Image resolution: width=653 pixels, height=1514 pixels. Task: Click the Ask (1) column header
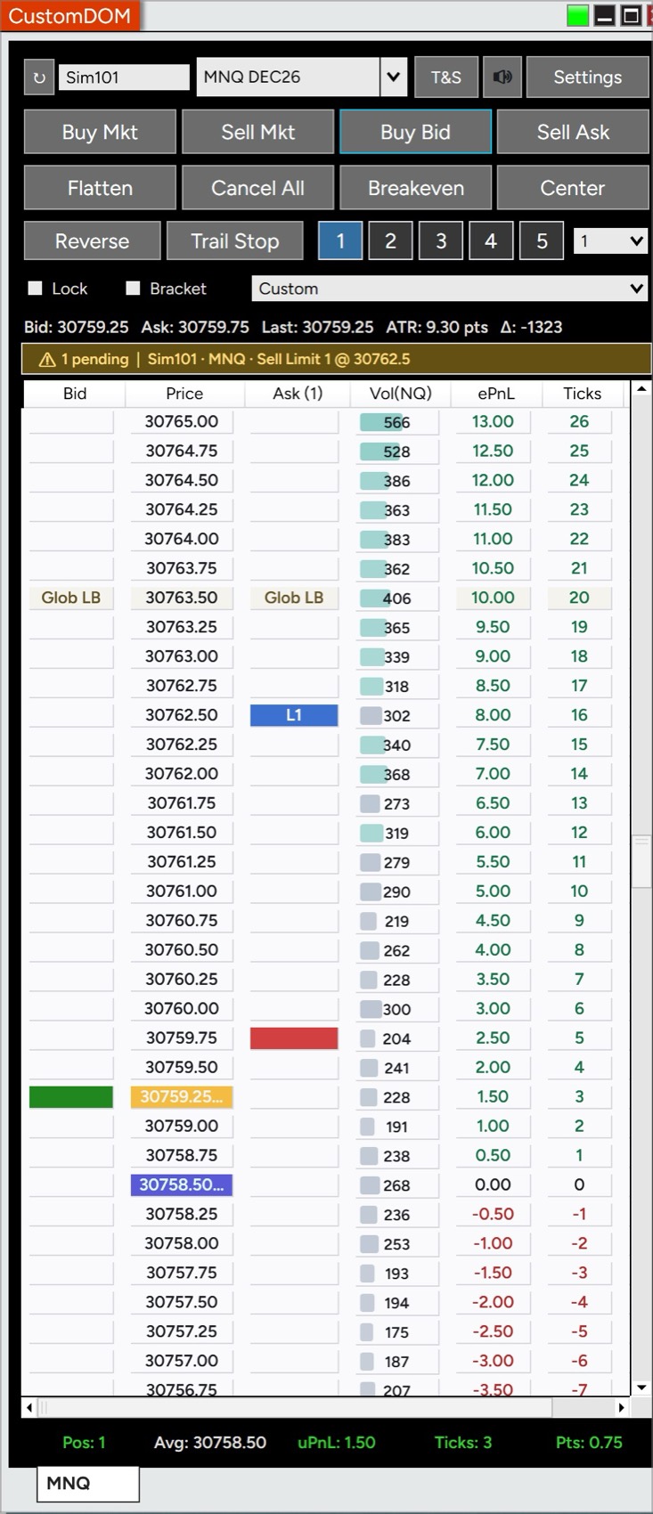298,394
